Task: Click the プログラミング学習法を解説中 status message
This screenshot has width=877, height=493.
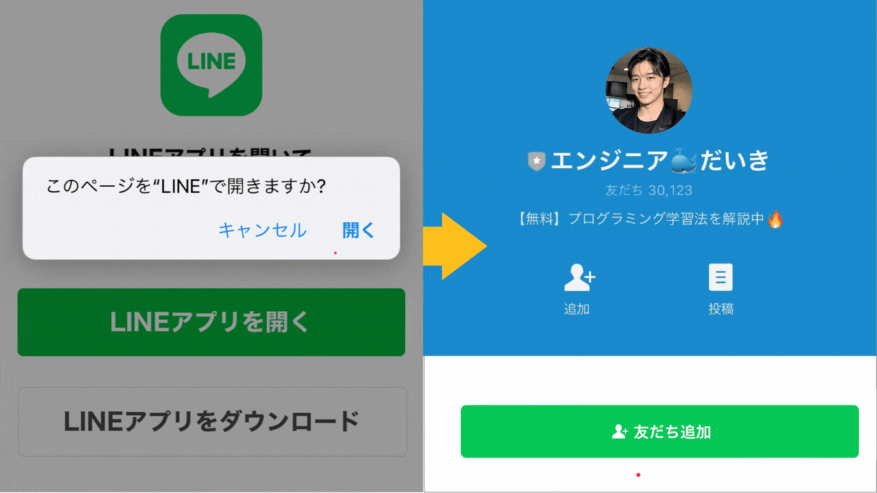Action: click(x=648, y=220)
